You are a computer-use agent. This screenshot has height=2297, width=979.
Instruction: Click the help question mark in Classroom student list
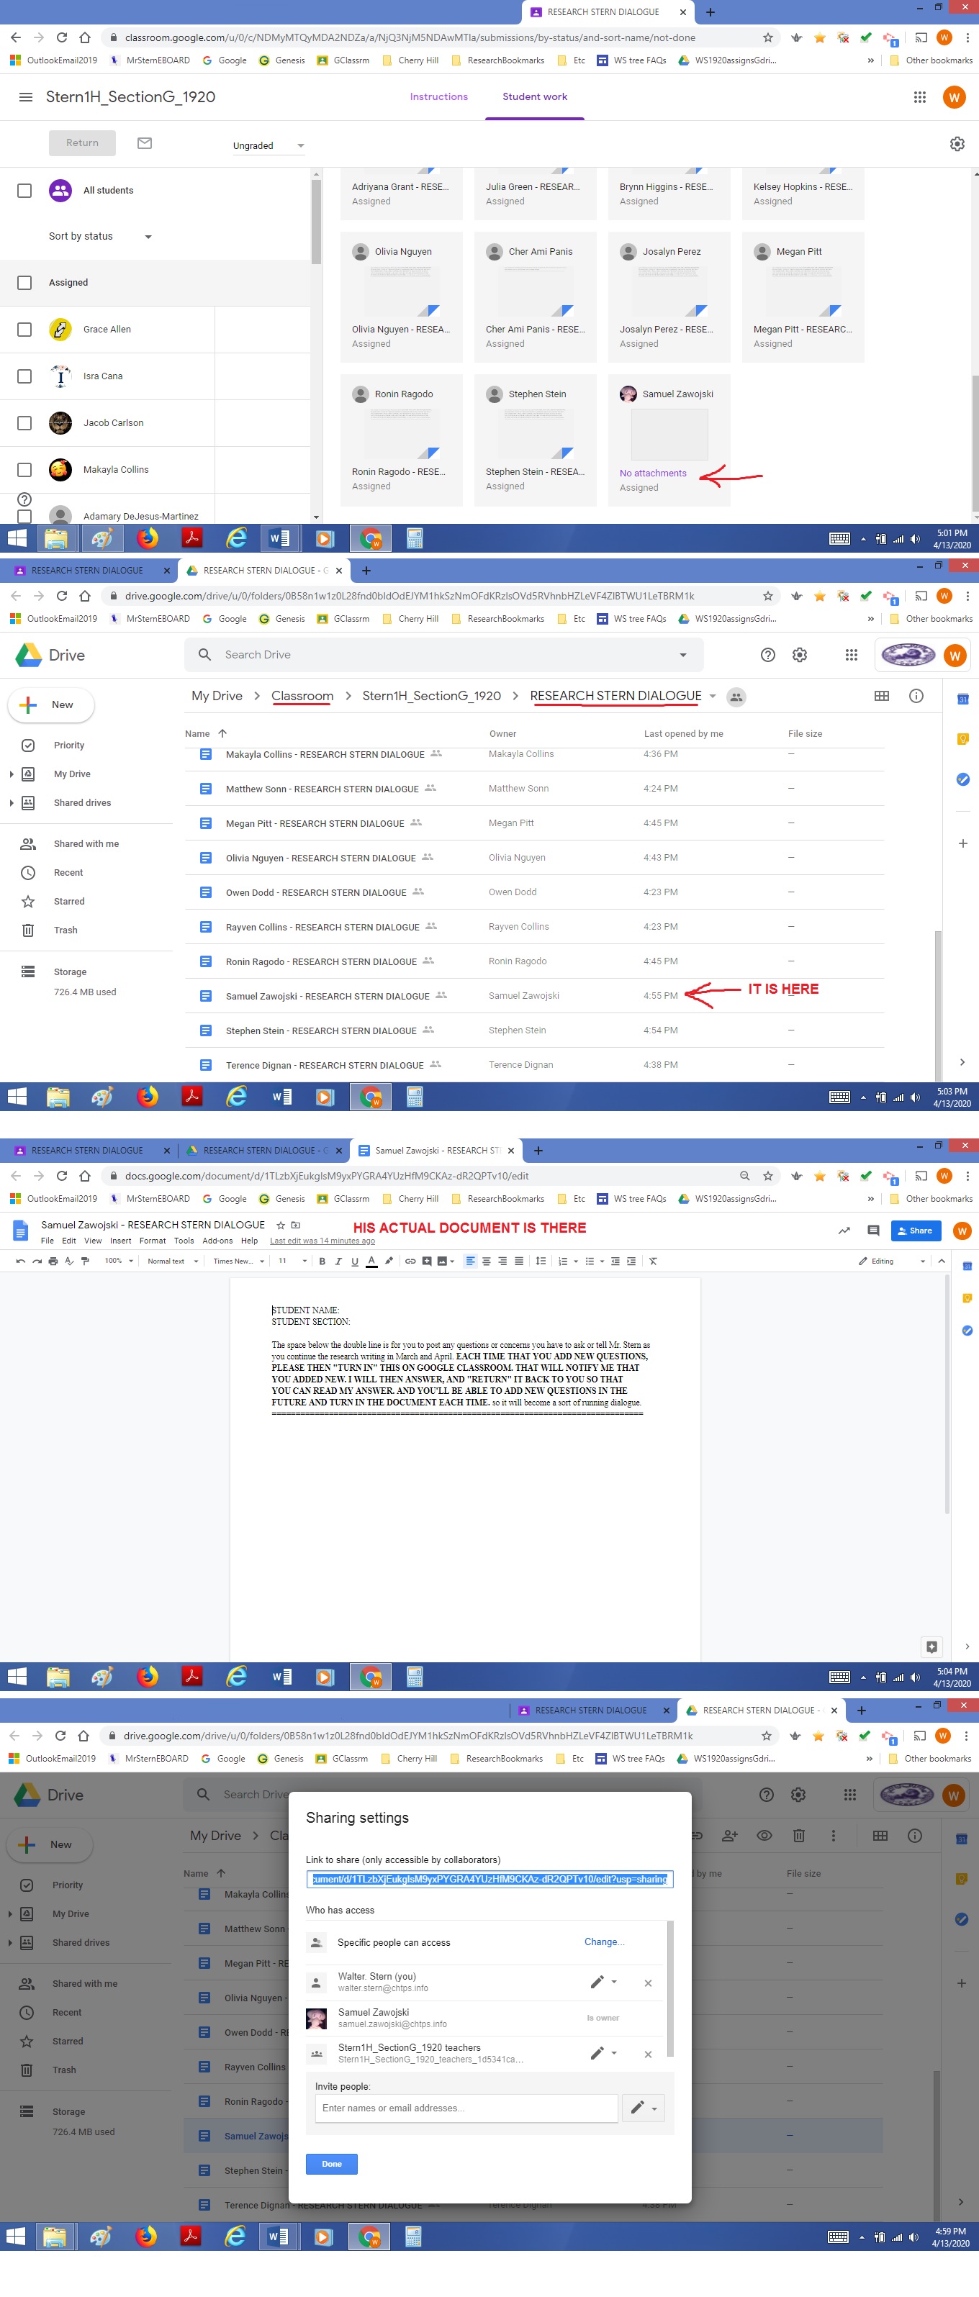click(24, 499)
